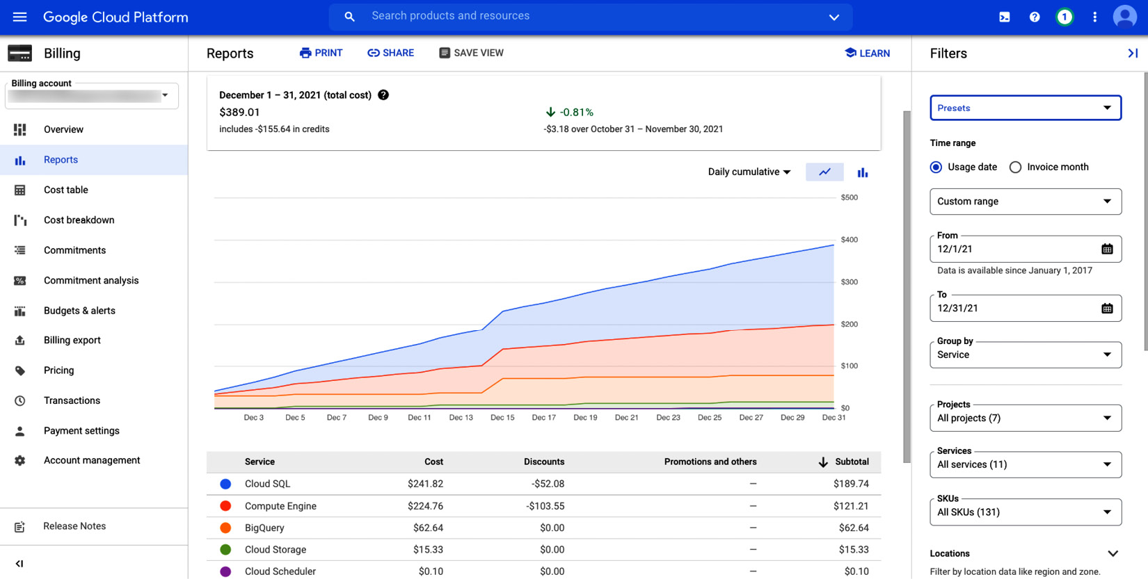Click Cloud Storage green color dot
The width and height of the screenshot is (1148, 579).
[x=225, y=550]
